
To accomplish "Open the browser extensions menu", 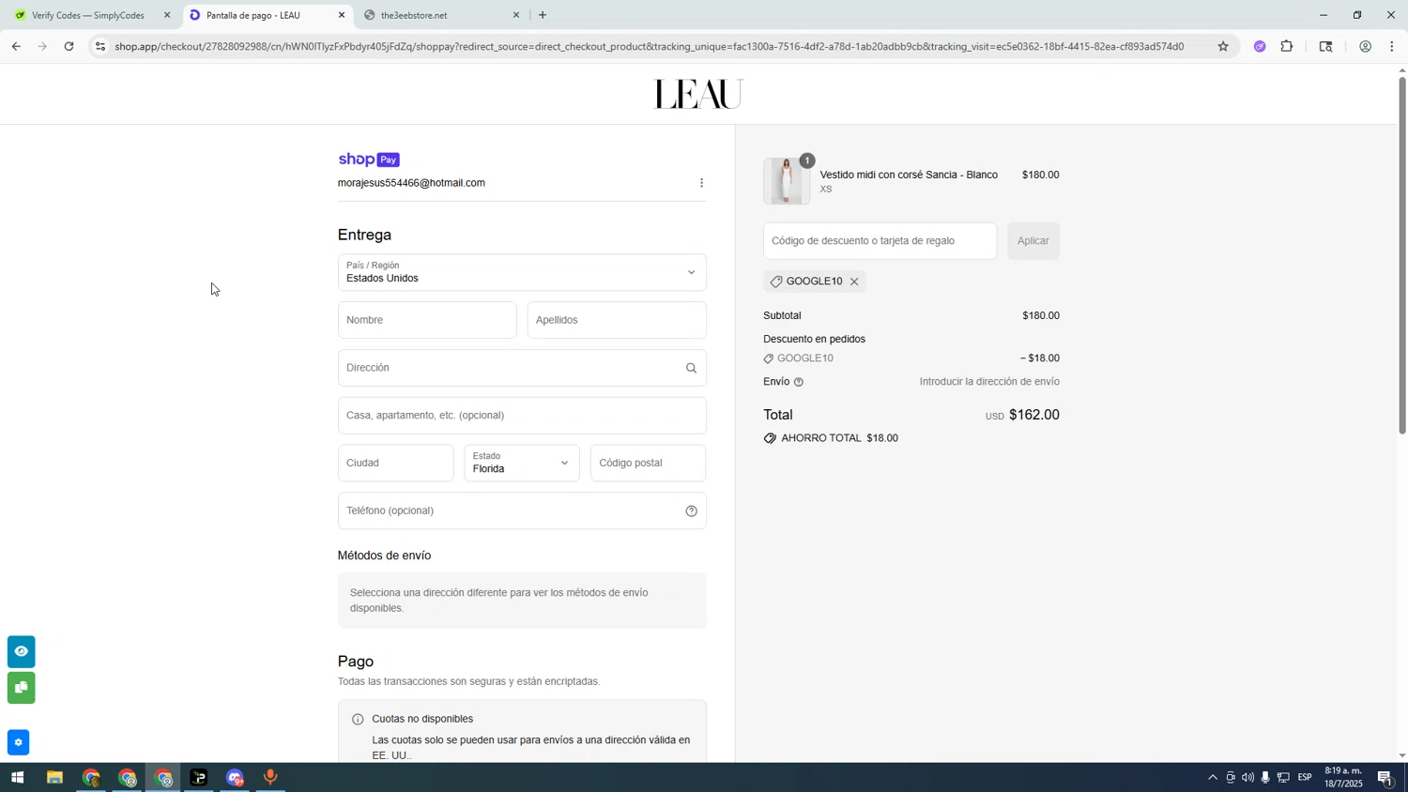I will click(1287, 46).
